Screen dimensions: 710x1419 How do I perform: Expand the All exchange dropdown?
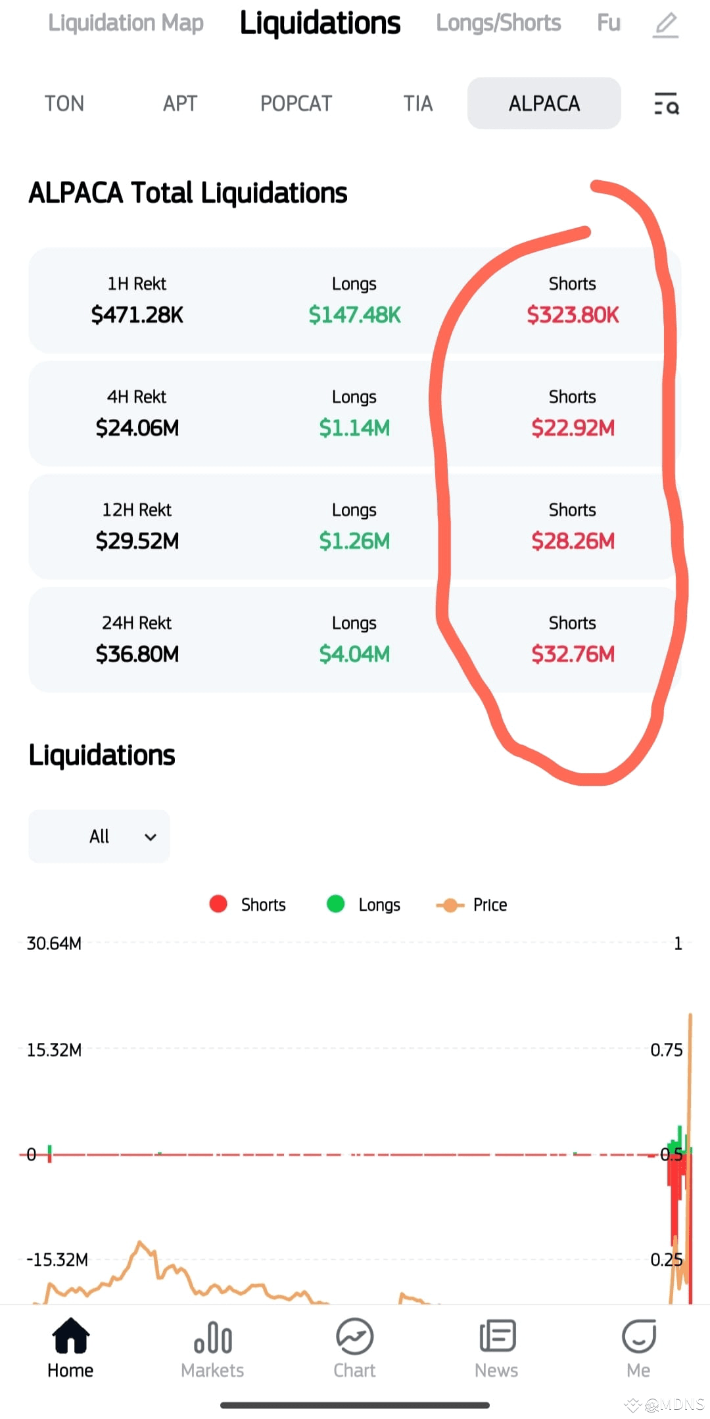99,836
